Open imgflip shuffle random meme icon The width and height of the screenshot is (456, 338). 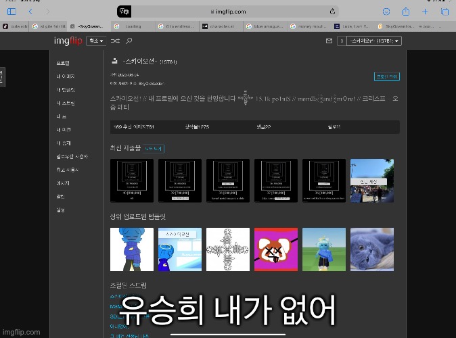pyautogui.click(x=115, y=41)
